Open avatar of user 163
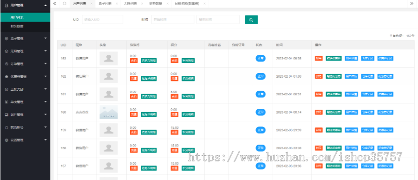The height and width of the screenshot is (180, 418). (x=109, y=59)
